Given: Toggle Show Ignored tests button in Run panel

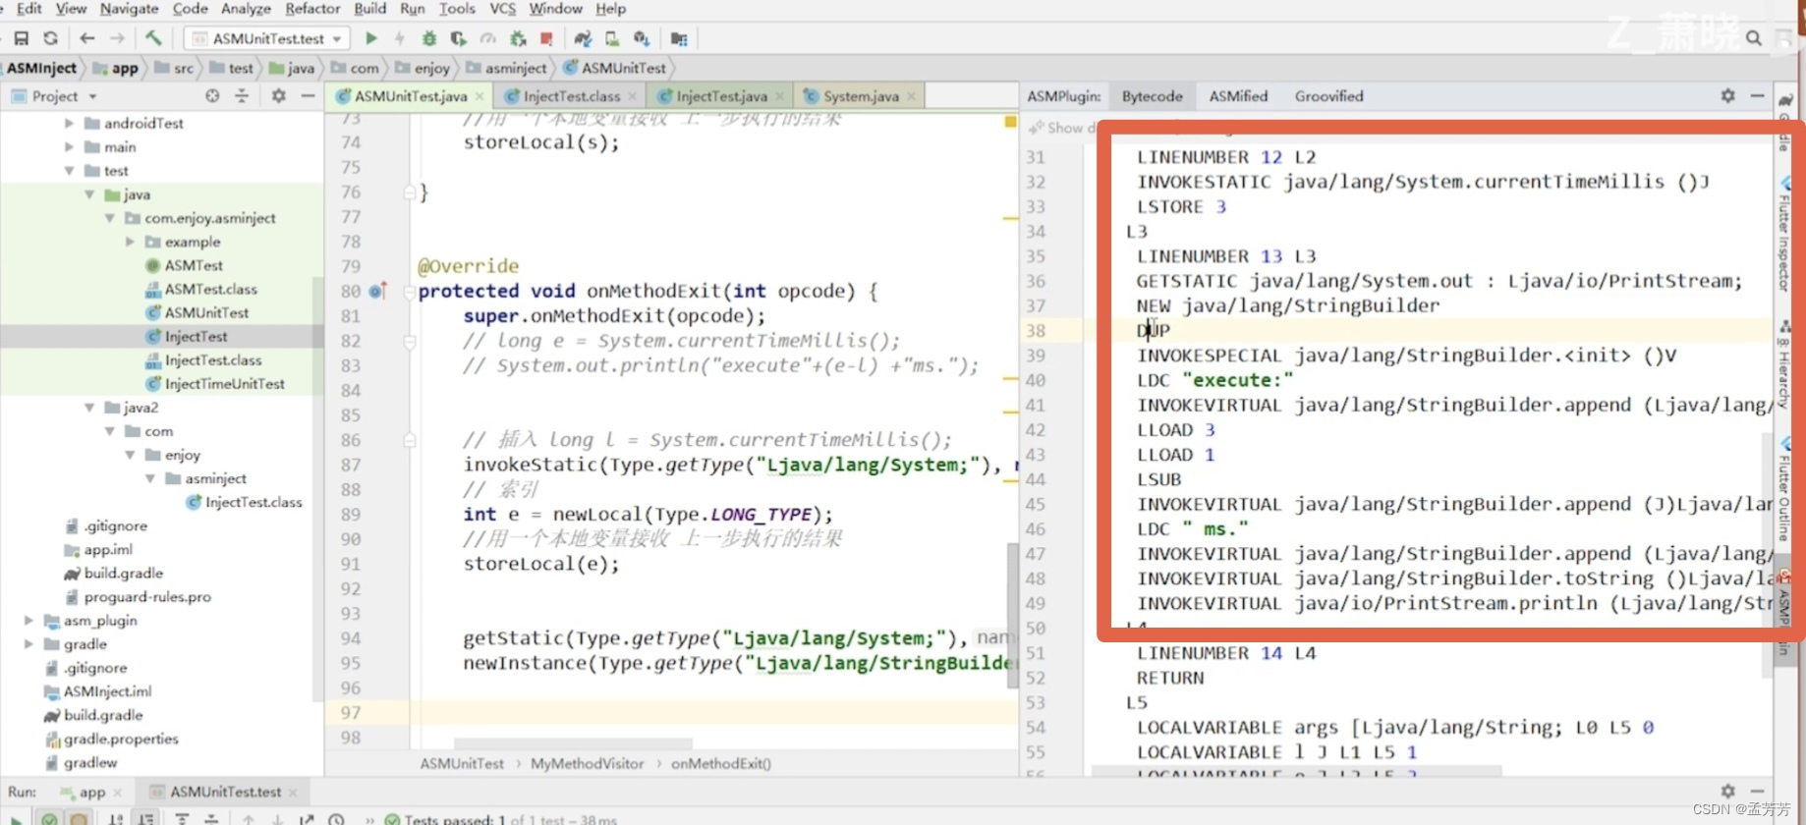Looking at the screenshot, I should [x=79, y=818].
